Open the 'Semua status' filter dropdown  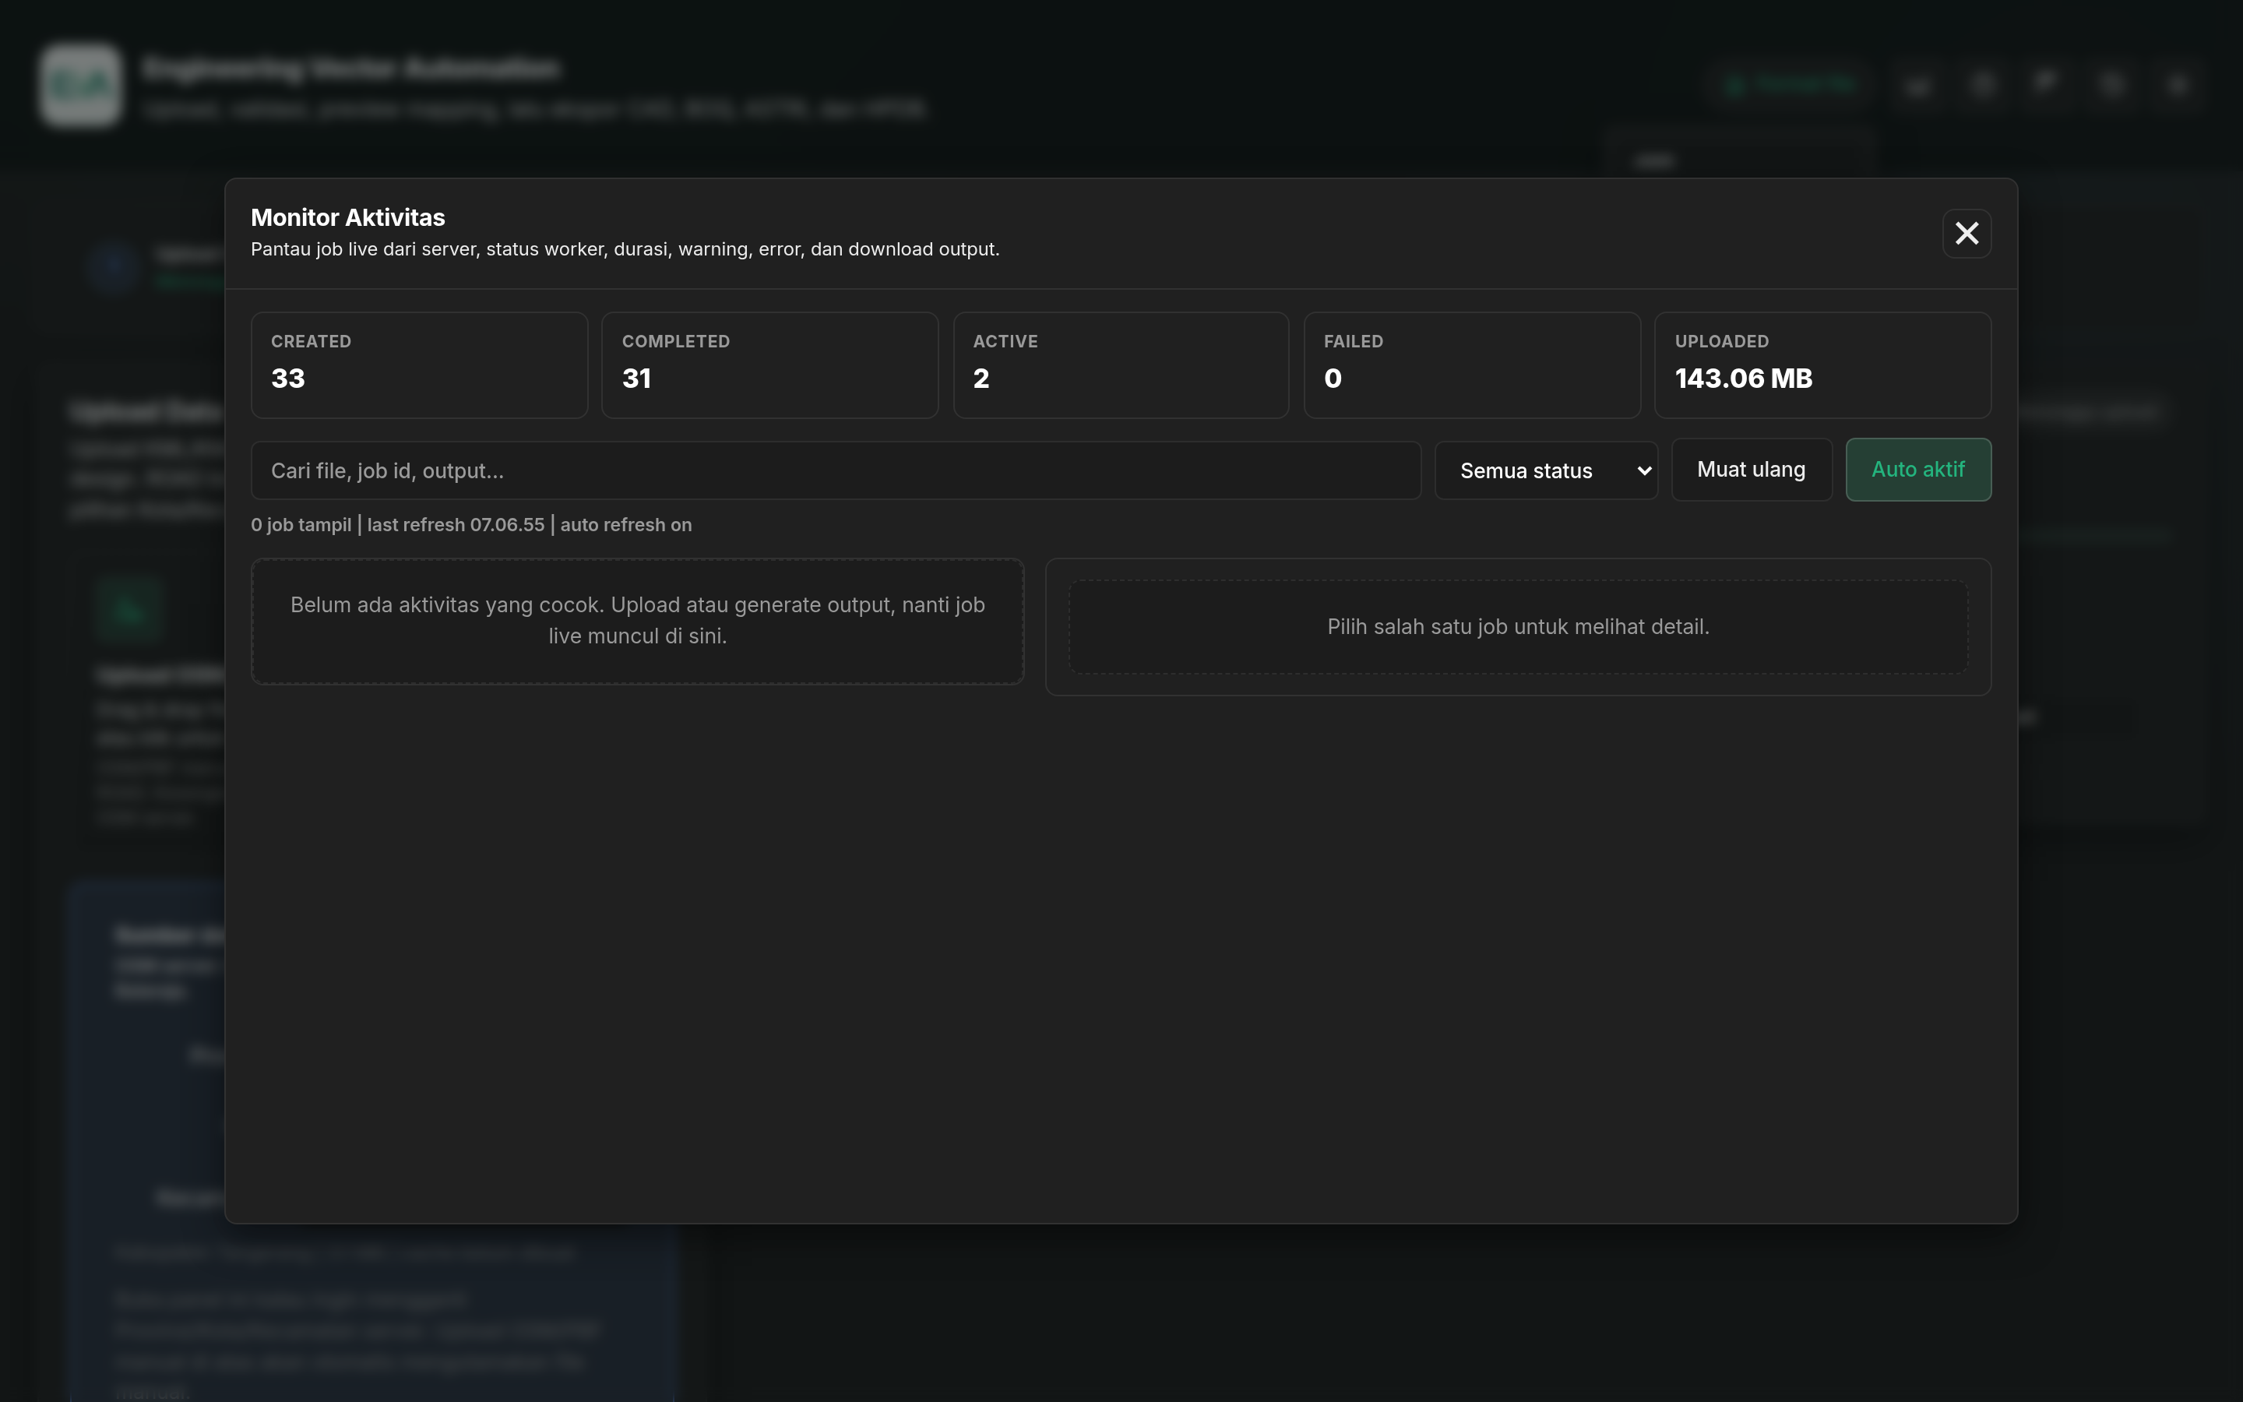click(x=1546, y=470)
